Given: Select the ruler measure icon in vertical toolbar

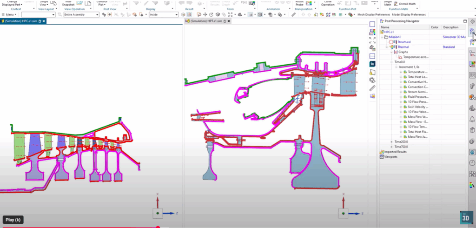Looking at the screenshot, I should pos(372,88).
